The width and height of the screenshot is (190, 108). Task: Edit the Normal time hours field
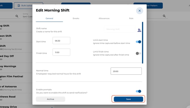(126, 71)
